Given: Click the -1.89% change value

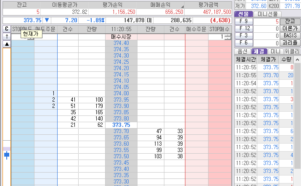Looking at the screenshot, I should pyautogui.click(x=95, y=20).
